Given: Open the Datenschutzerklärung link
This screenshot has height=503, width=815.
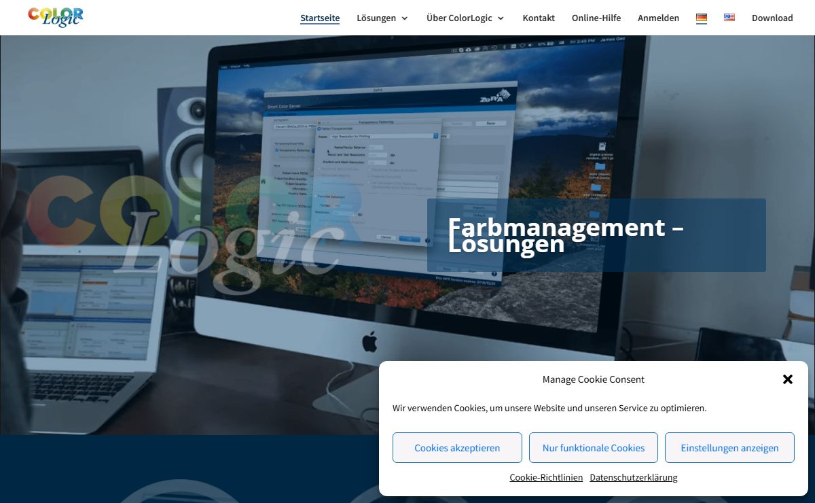Looking at the screenshot, I should (634, 478).
